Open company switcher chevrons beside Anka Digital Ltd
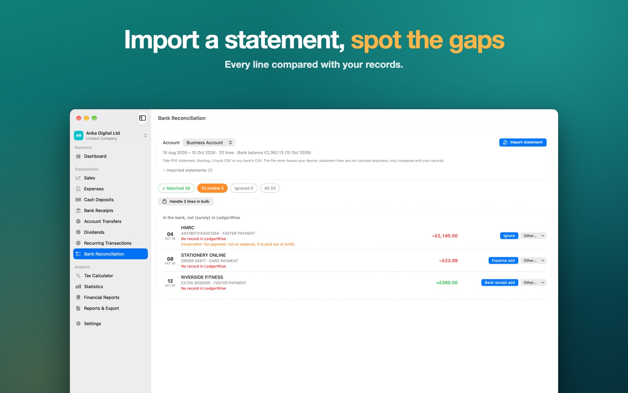Viewport: 628px width, 393px height. click(146, 136)
